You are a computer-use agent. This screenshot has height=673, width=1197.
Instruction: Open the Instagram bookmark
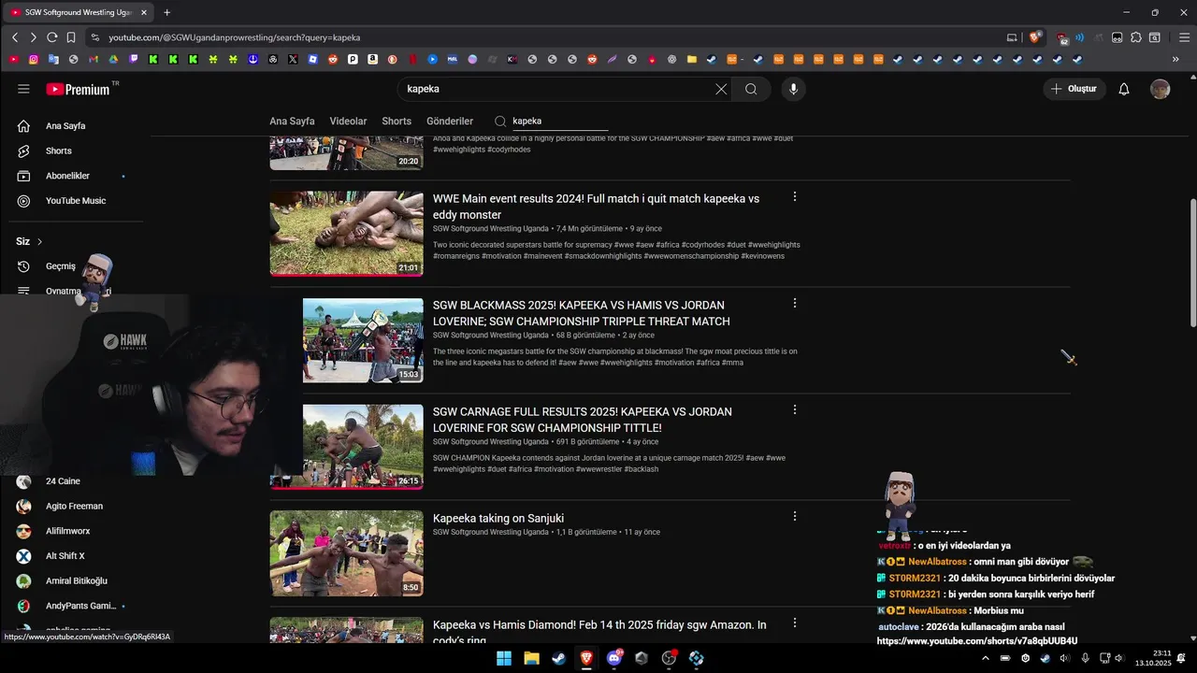[34, 59]
